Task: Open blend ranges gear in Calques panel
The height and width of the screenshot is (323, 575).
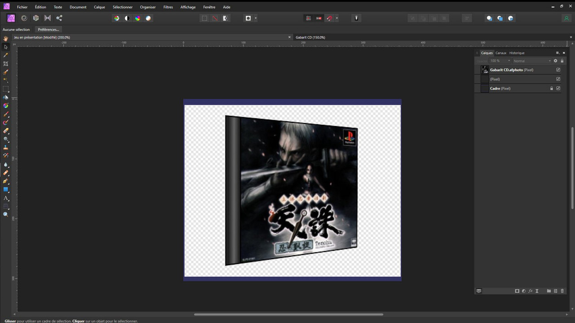Action: point(556,61)
